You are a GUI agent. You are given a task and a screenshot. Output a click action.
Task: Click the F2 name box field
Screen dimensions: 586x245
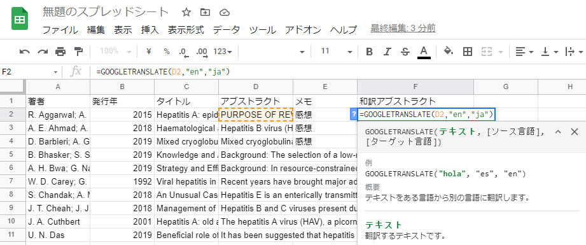click(29, 72)
